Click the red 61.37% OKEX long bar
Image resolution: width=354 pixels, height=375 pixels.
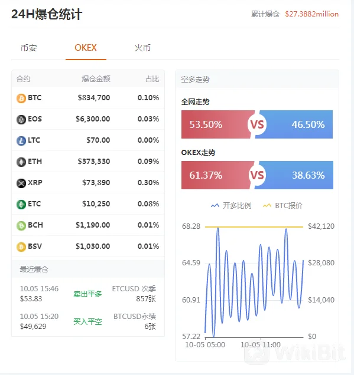[217, 175]
